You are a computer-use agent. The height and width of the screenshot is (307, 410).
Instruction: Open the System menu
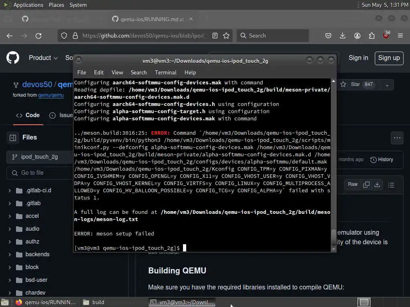78,5
